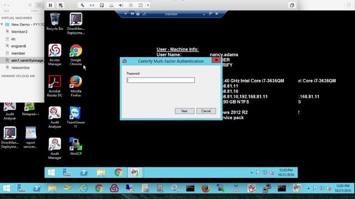Screen dimensions: 355x199
Task: Open Start on the outer host taskbar
Action: [x=6, y=188]
